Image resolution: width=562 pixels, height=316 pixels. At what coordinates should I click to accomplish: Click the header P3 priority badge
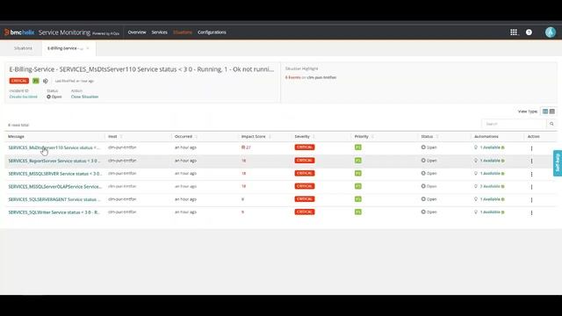[35, 81]
